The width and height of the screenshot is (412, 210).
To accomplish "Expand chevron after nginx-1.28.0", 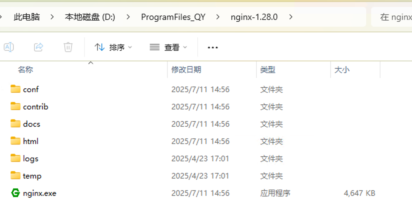I will (290, 17).
